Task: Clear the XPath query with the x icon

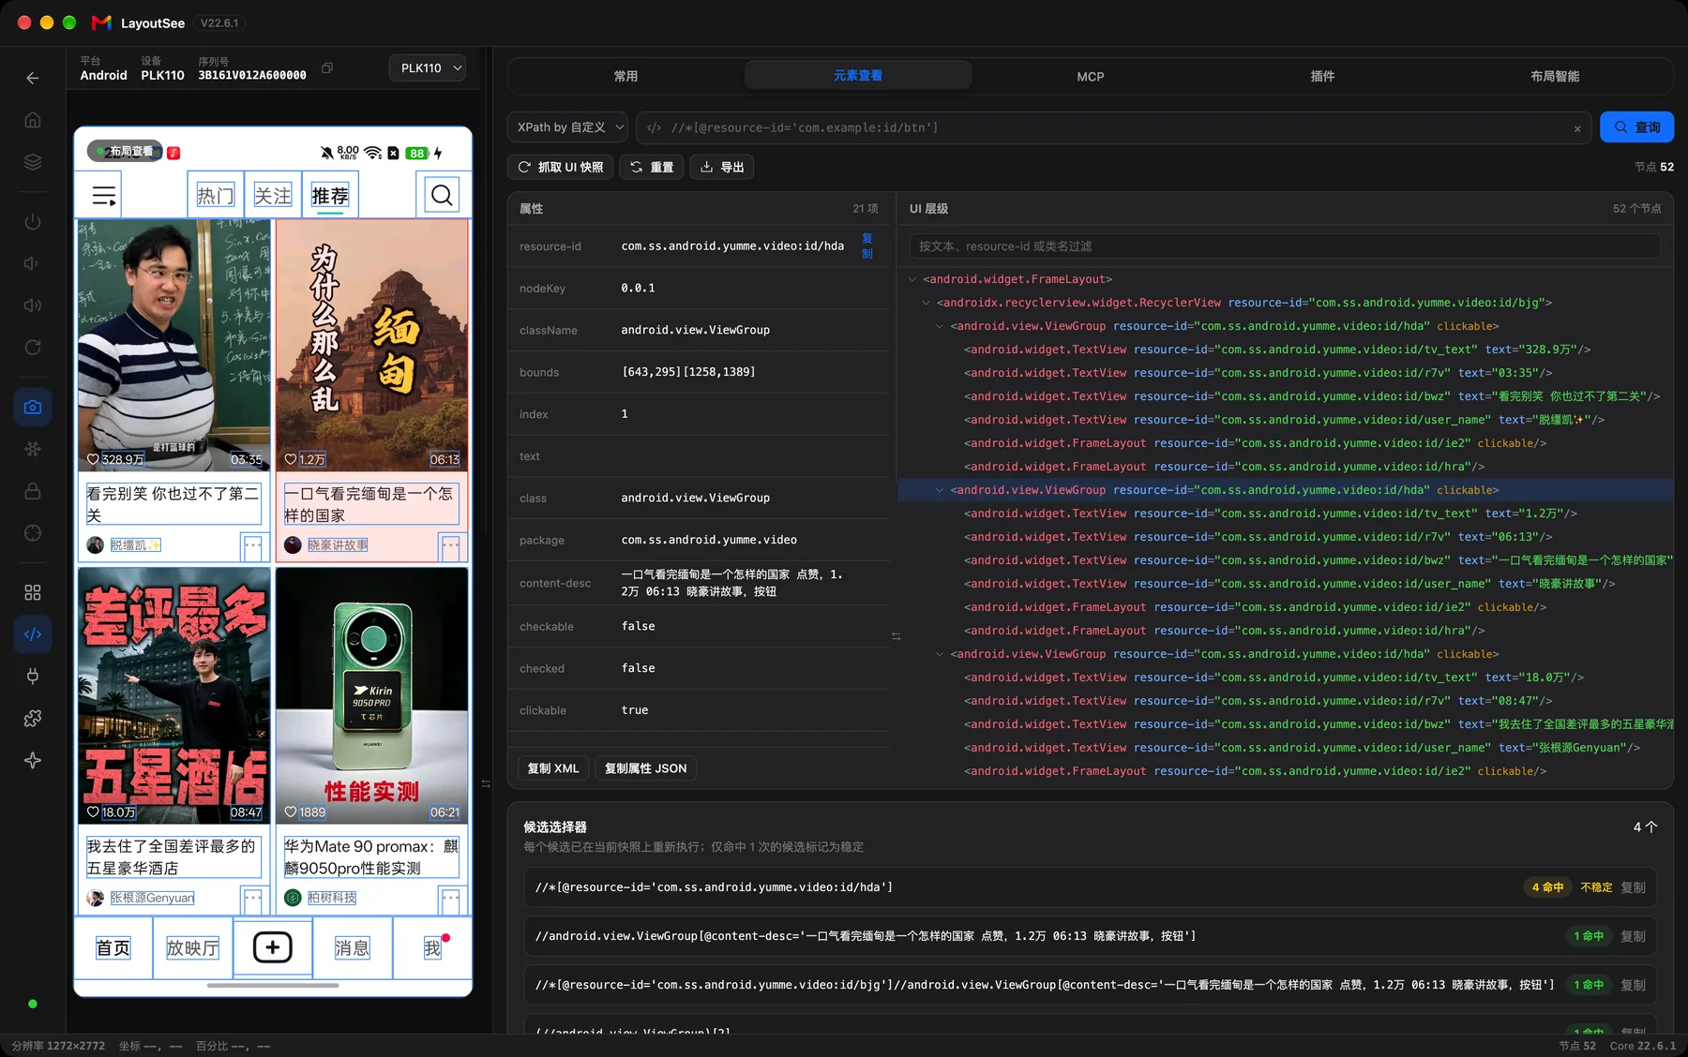Action: (x=1577, y=128)
